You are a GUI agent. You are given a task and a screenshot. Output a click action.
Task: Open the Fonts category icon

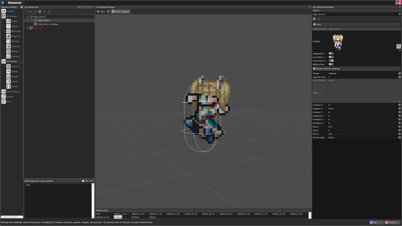[4, 101]
